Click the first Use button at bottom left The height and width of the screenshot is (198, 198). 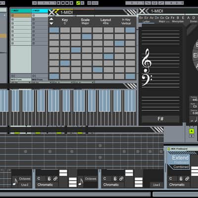click(x=25, y=185)
